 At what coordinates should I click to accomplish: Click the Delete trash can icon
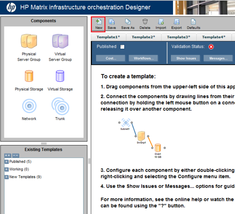145,22
